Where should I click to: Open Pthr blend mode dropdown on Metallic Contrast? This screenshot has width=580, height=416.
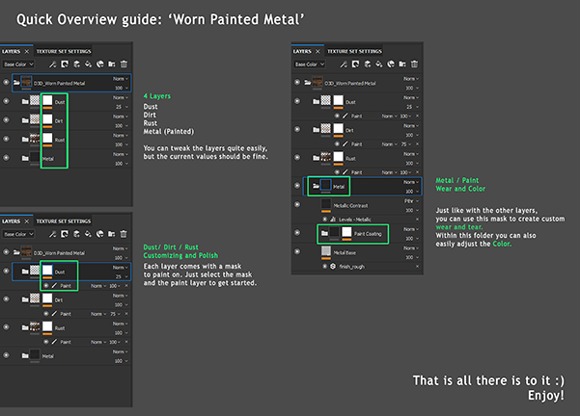tap(411, 201)
